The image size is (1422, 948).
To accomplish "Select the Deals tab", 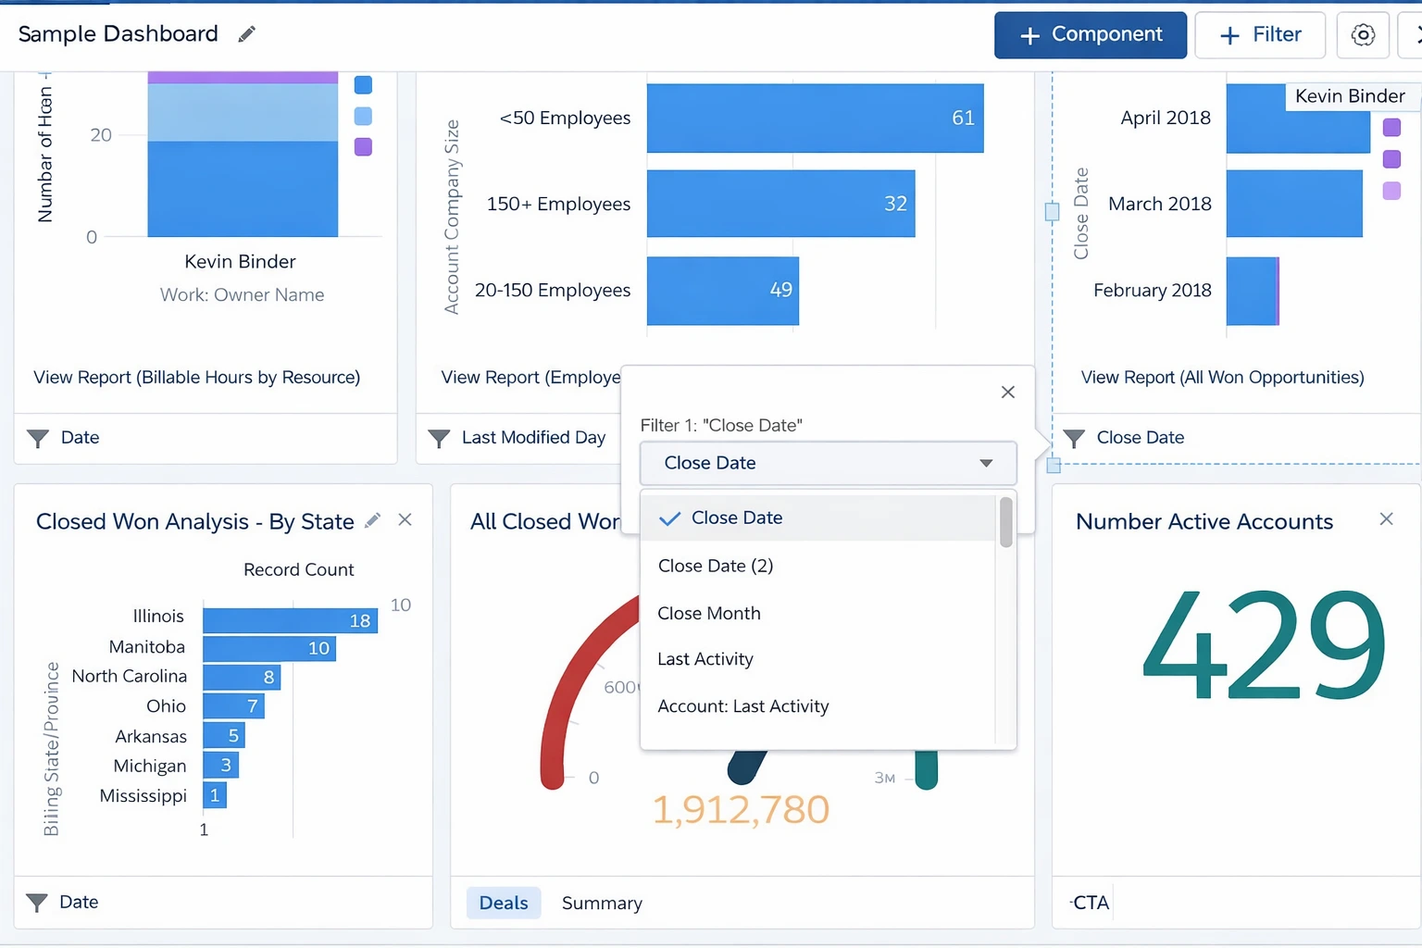I will point(503,903).
